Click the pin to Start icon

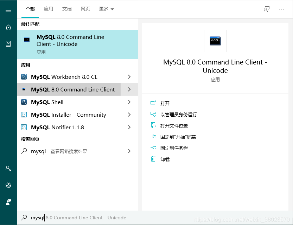153,136
